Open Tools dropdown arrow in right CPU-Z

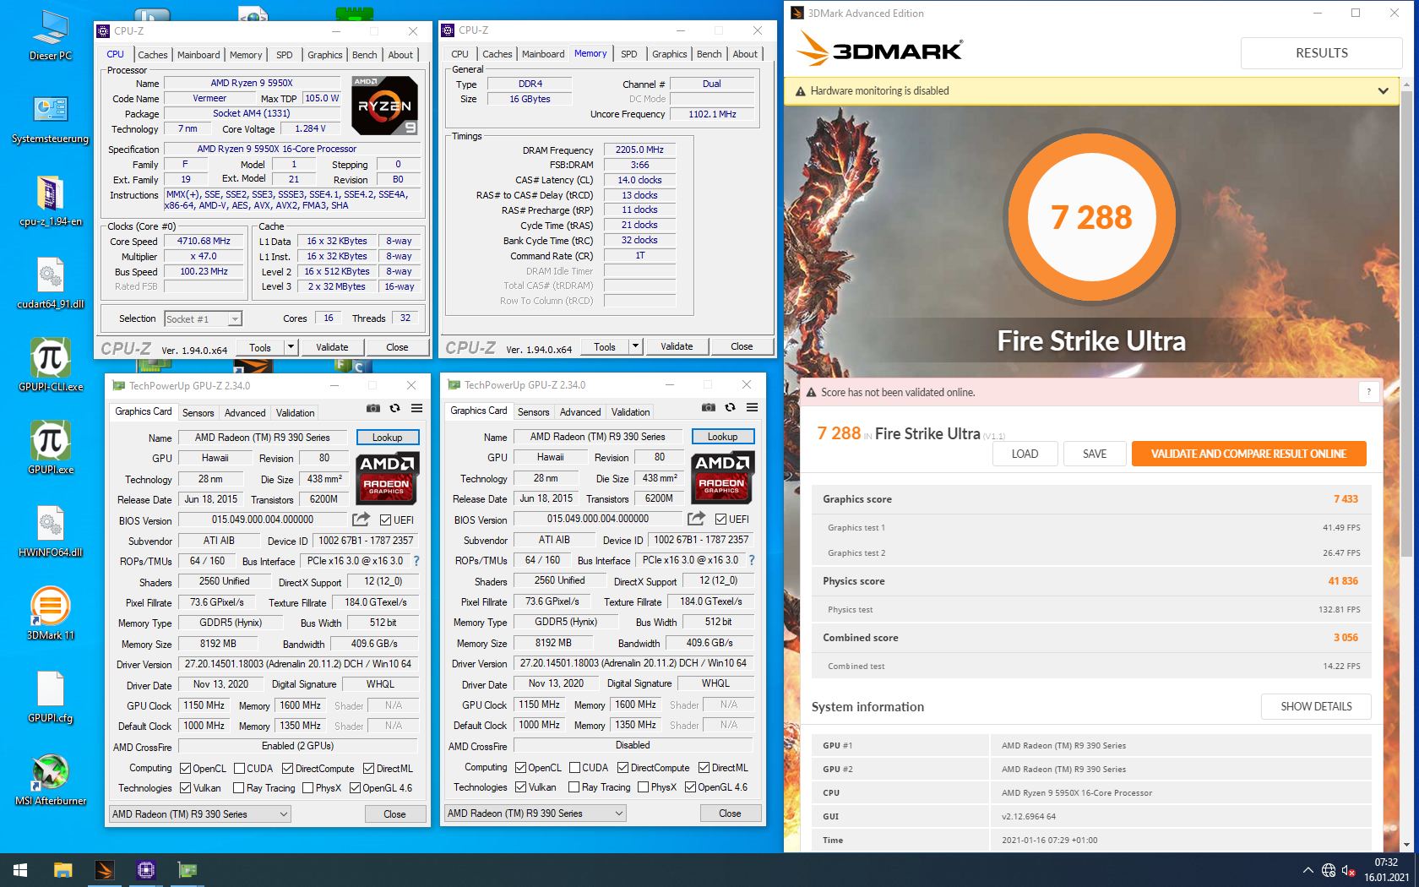635,346
